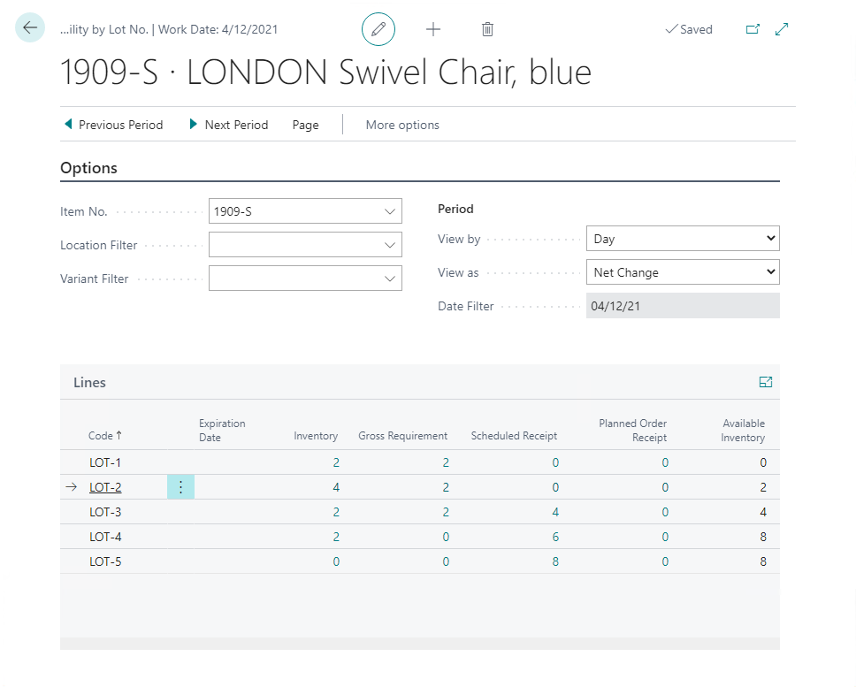Drill down LOT-3 Gross Requirement value 2

446,512
